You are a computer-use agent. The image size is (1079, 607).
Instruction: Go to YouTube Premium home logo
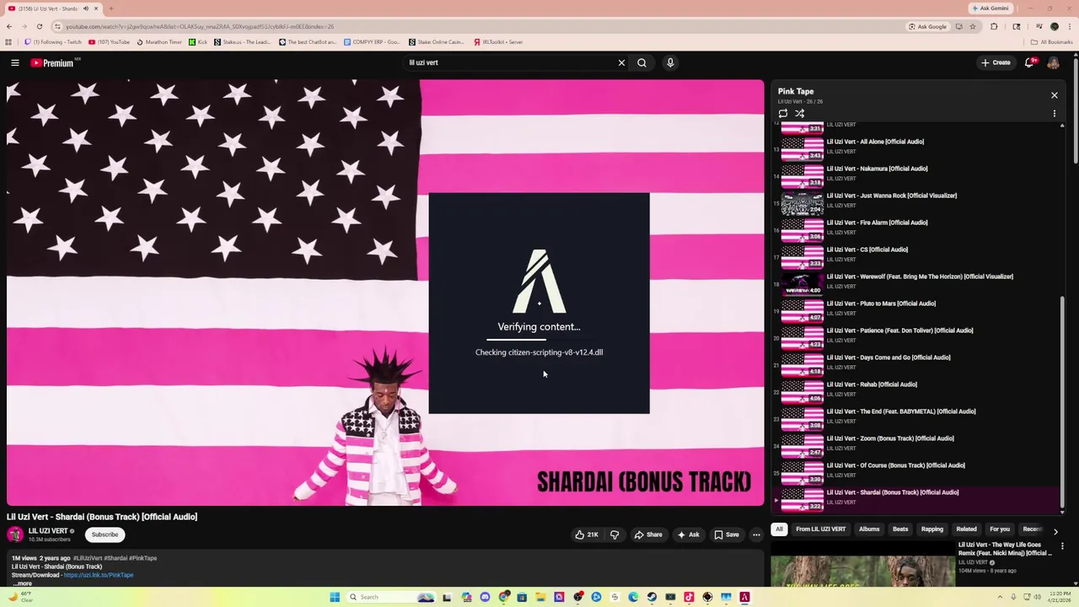(x=52, y=62)
